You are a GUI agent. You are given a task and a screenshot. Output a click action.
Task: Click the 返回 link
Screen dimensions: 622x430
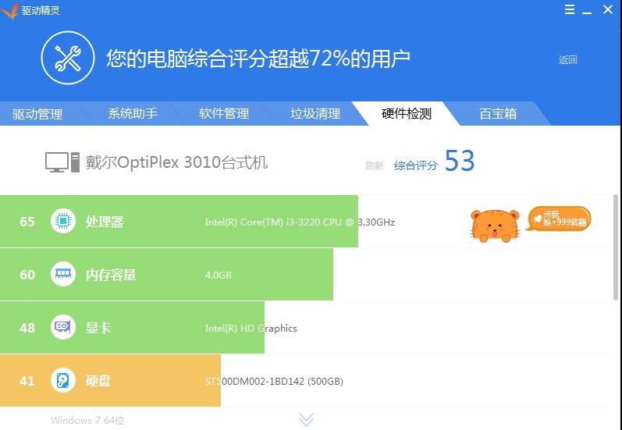[567, 60]
